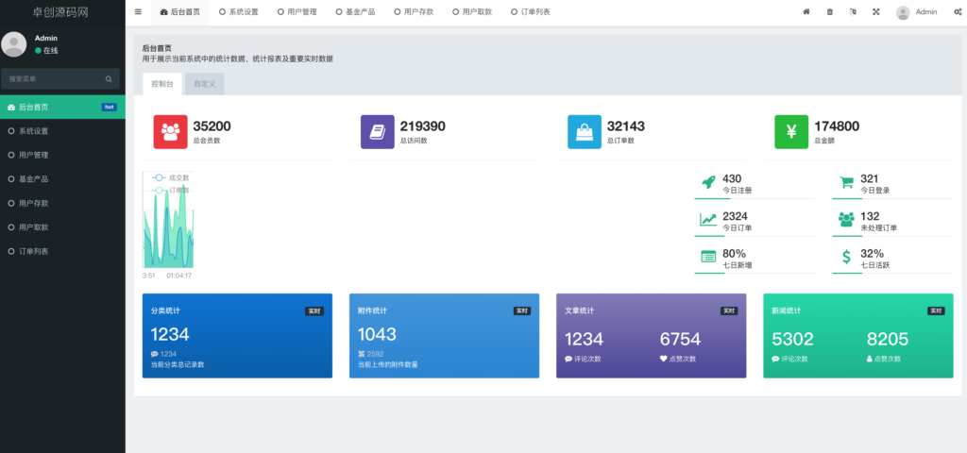Open 用户取款 in the sidebar menu

point(62,227)
